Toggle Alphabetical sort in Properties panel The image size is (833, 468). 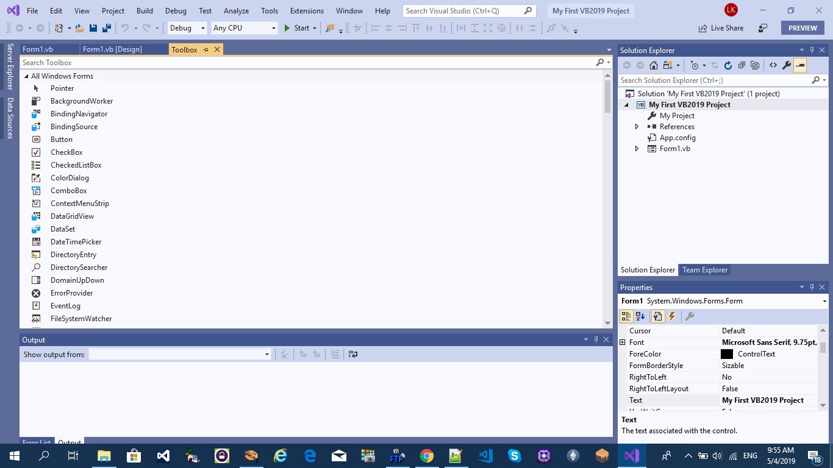[640, 316]
